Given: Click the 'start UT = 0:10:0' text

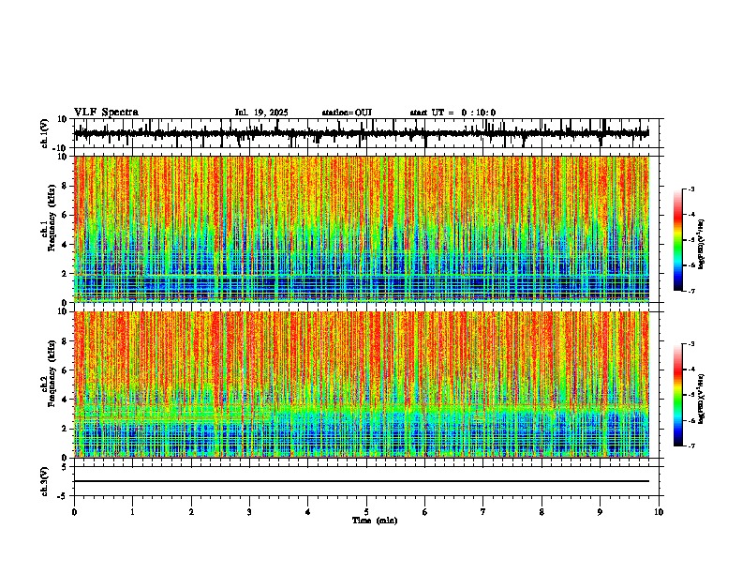Looking at the screenshot, I should pyautogui.click(x=453, y=113).
